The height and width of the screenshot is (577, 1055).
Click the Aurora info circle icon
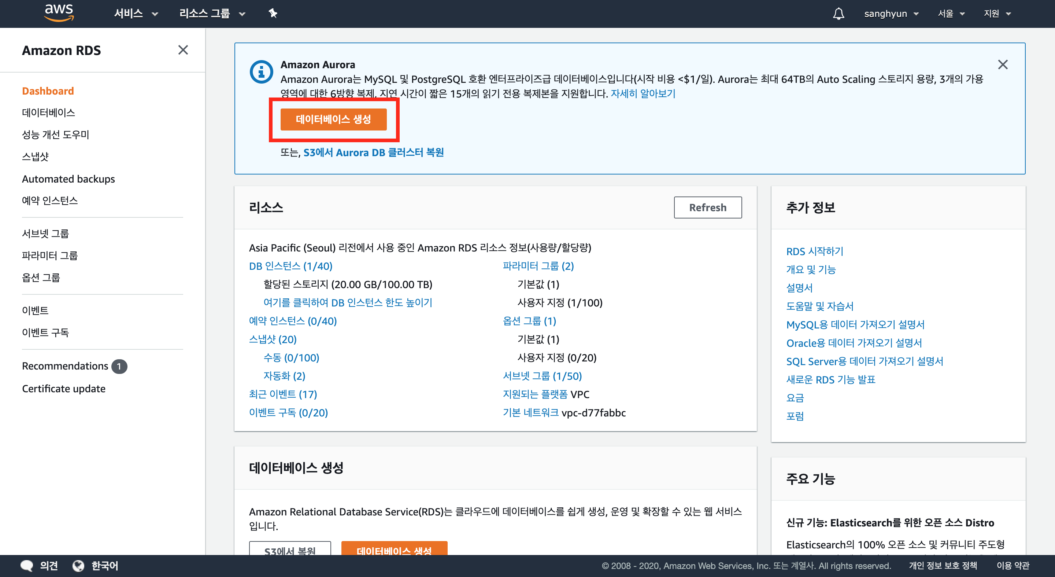[261, 72]
